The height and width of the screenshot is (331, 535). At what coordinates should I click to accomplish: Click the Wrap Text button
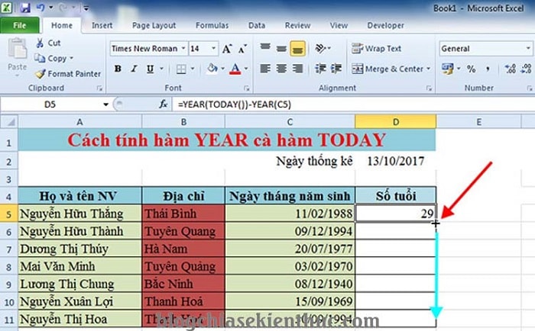376,49
